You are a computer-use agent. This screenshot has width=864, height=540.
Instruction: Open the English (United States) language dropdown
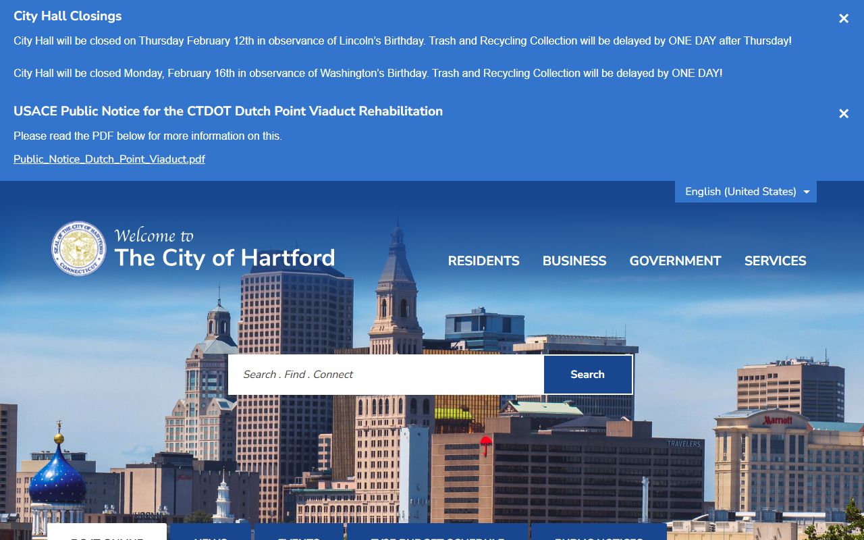746,192
